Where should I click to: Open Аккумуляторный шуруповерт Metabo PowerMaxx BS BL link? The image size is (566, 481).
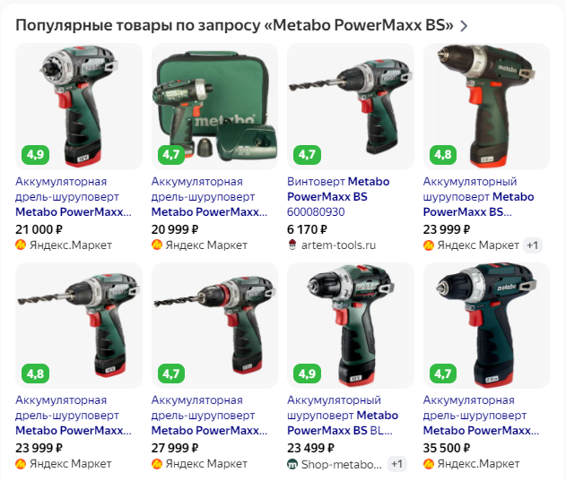point(343,416)
